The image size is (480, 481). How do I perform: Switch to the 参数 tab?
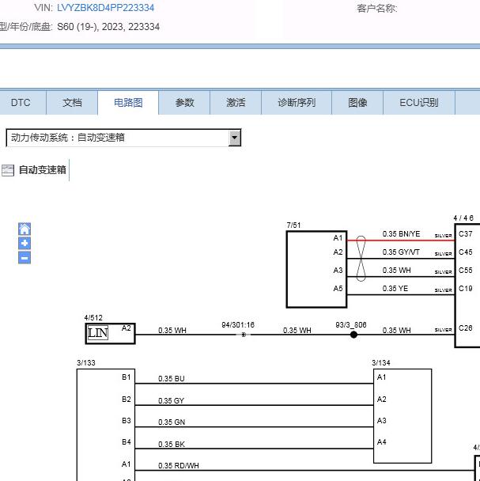tap(184, 103)
